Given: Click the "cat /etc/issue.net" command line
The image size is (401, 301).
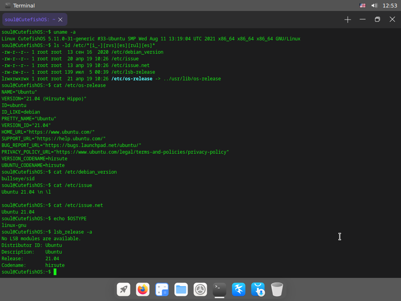Looking at the screenshot, I should tap(52, 205).
